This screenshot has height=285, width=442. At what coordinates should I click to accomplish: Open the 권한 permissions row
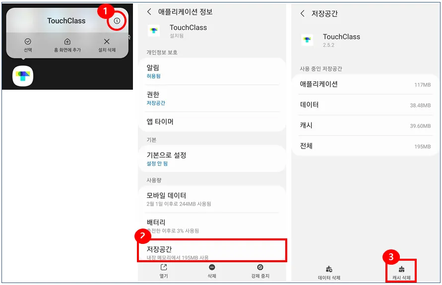click(x=212, y=98)
